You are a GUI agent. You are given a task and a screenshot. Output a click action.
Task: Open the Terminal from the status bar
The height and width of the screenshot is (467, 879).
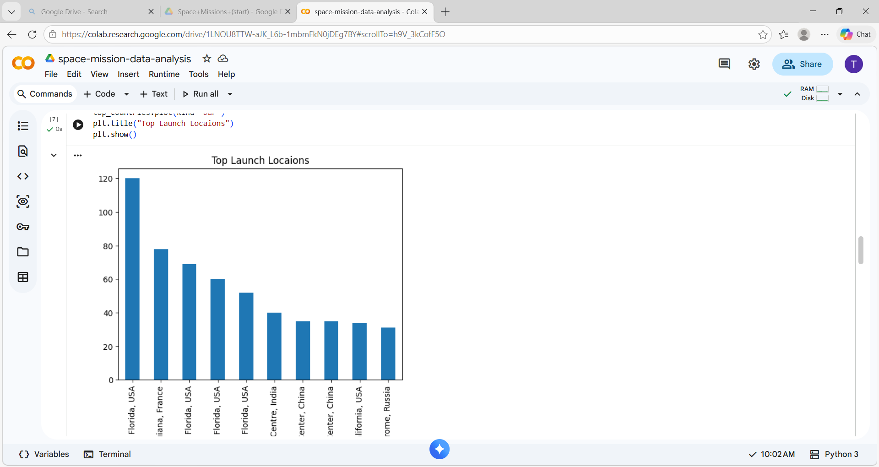(107, 454)
